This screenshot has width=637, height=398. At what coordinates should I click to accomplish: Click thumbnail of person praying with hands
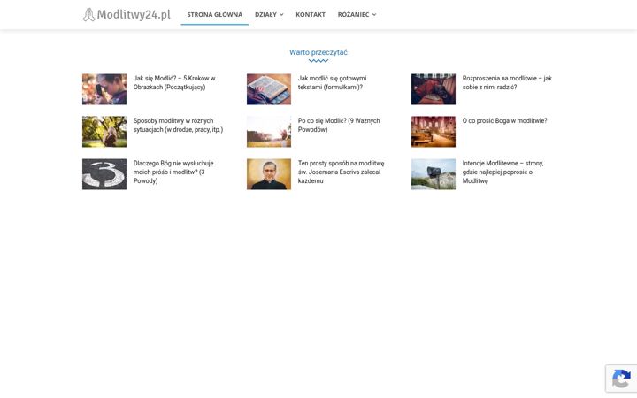104,89
